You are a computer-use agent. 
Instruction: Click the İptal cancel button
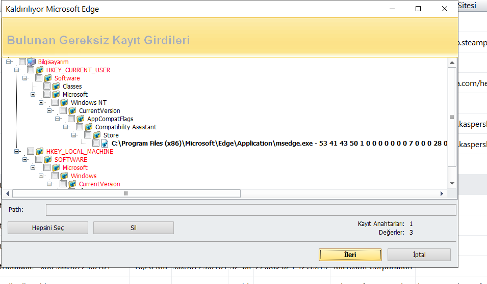pyautogui.click(x=419, y=255)
